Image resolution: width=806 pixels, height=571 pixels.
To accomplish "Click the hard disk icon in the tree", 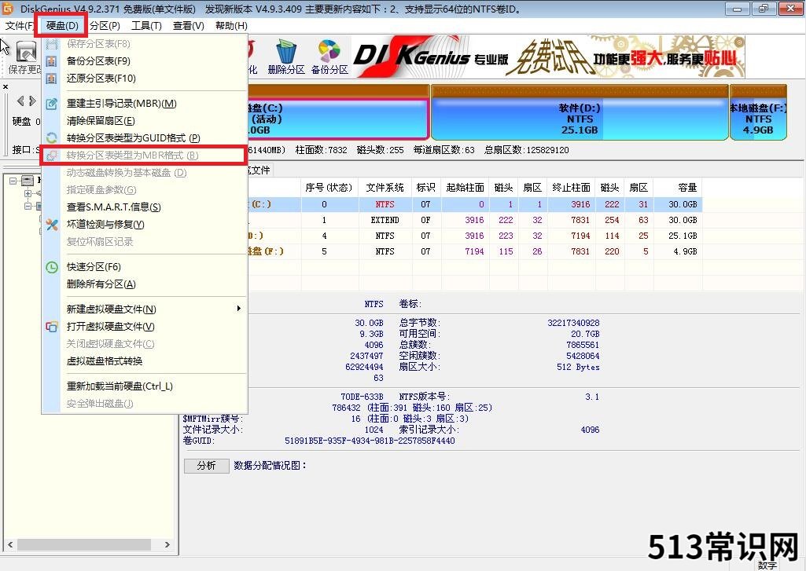I will click(x=28, y=181).
